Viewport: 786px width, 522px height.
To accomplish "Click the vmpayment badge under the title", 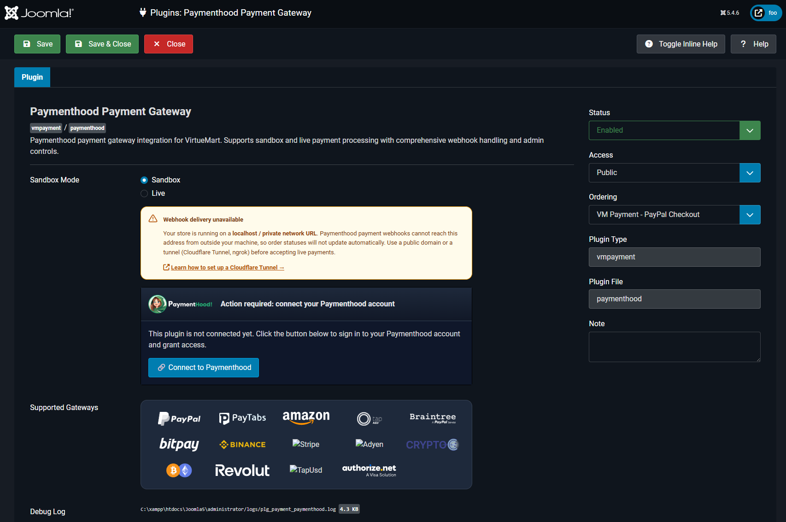I will [46, 128].
